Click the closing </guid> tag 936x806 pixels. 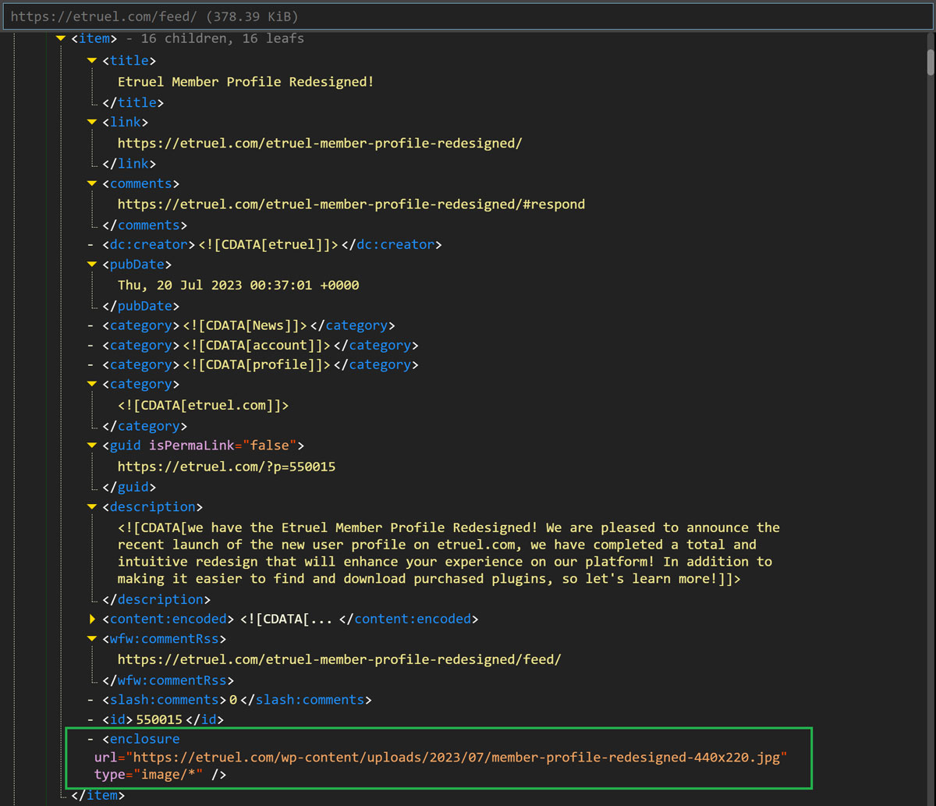tap(129, 488)
